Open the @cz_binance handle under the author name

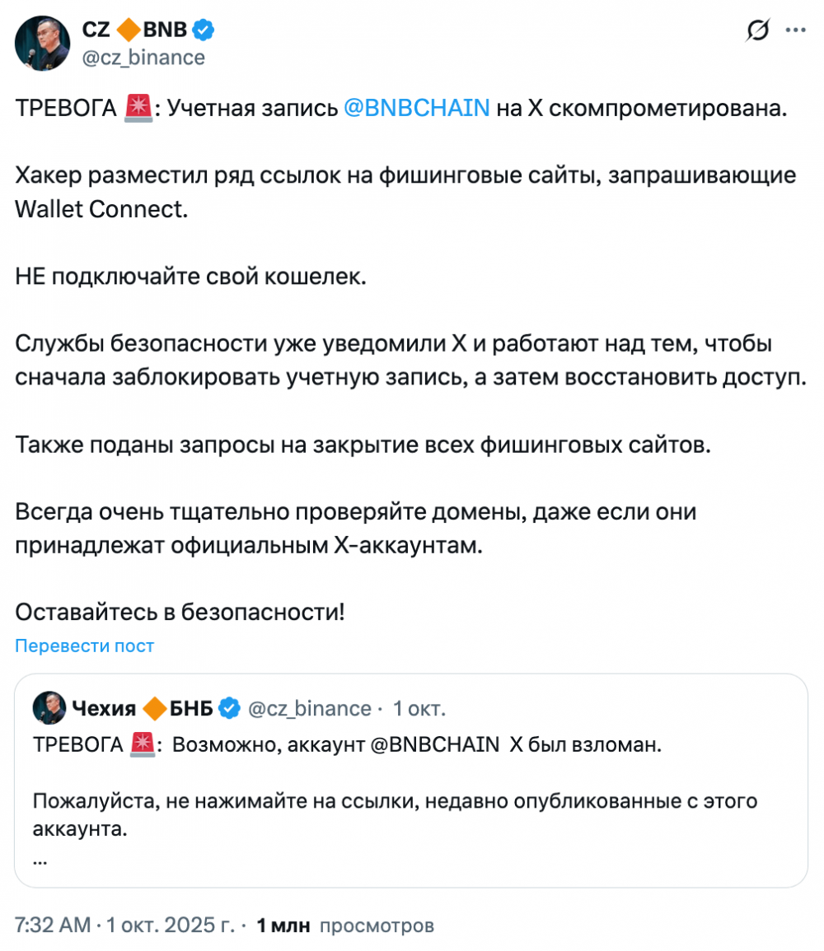[143, 57]
